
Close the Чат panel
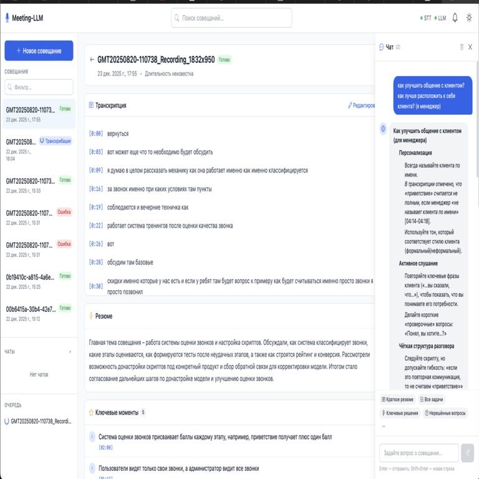pyautogui.click(x=470, y=47)
